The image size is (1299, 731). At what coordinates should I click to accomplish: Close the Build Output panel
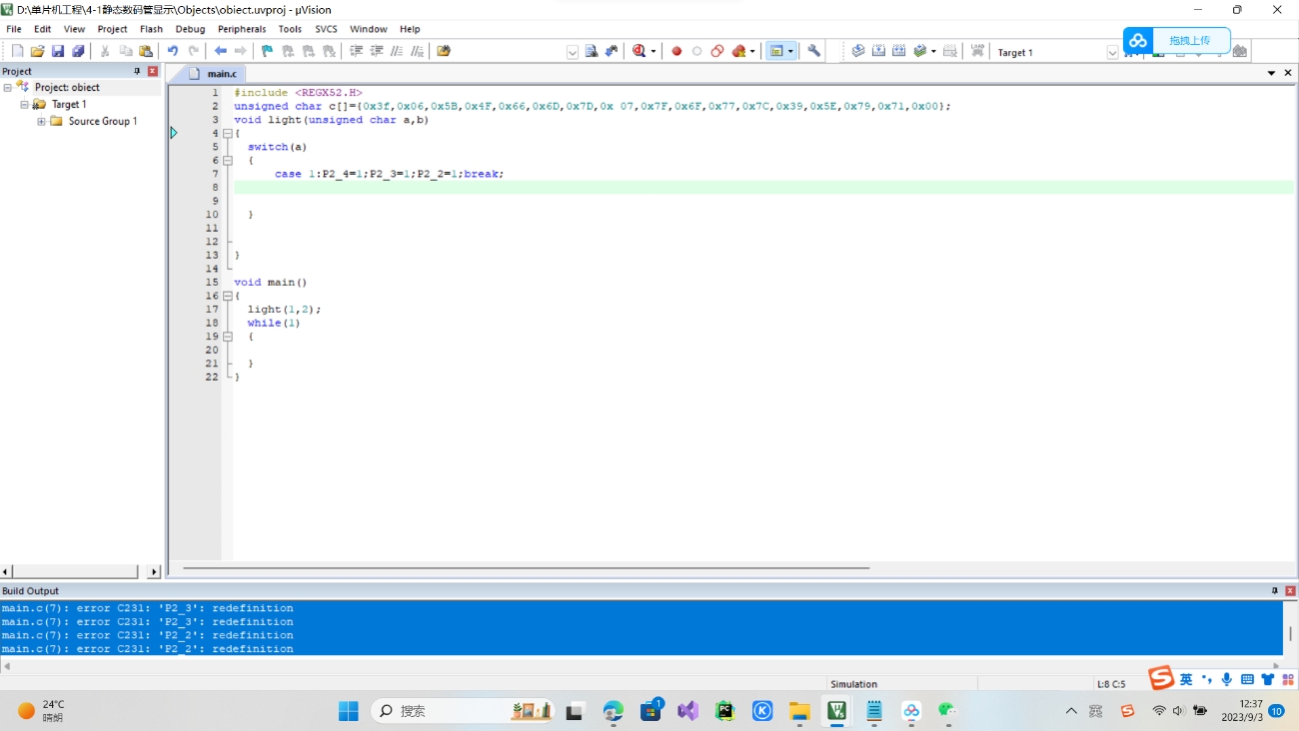coord(1290,591)
